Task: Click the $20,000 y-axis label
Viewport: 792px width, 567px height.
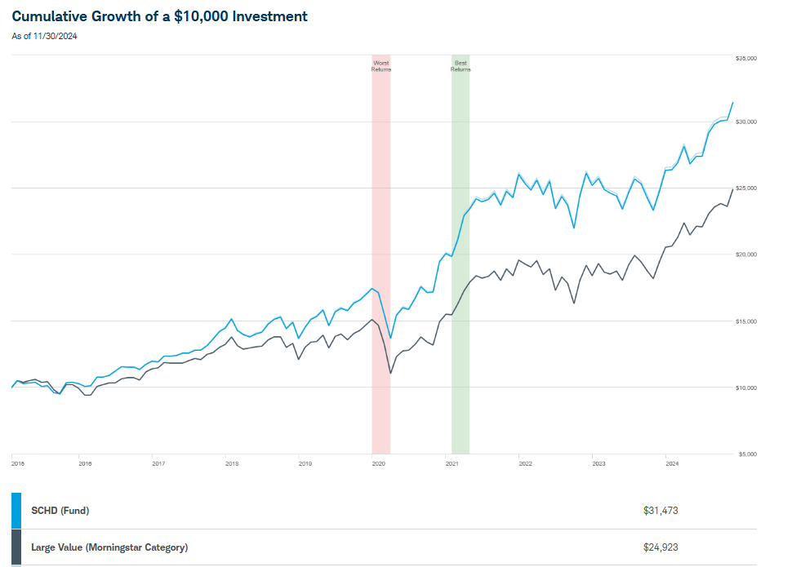Action: (x=747, y=255)
